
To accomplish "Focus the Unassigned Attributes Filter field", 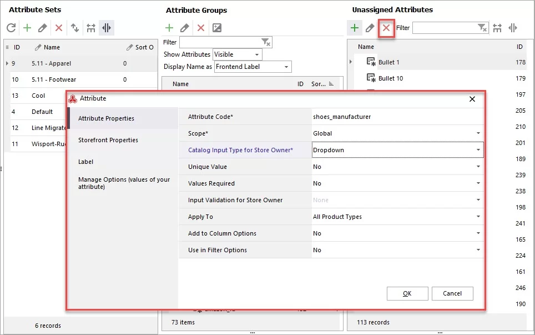I will [445, 28].
